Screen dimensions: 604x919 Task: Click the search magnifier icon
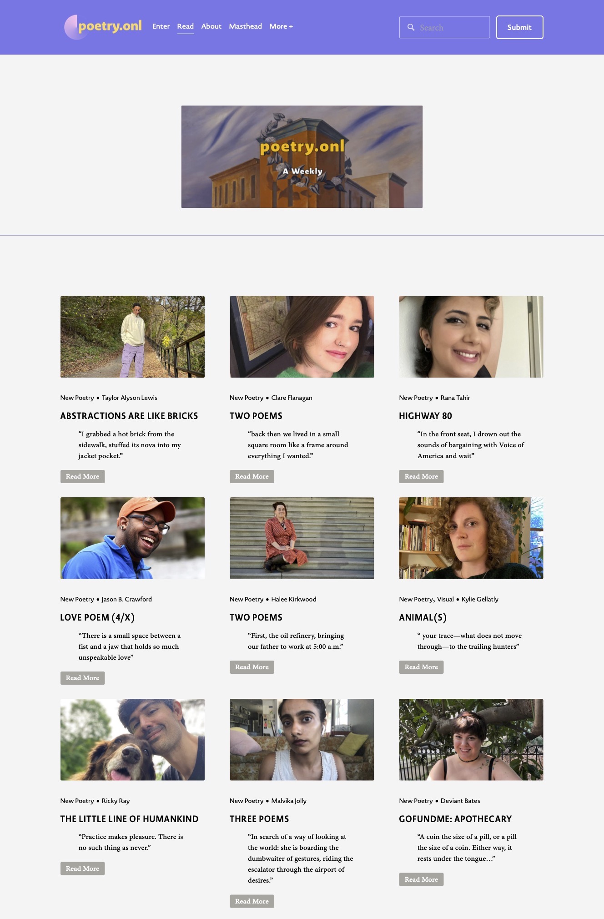pos(411,27)
